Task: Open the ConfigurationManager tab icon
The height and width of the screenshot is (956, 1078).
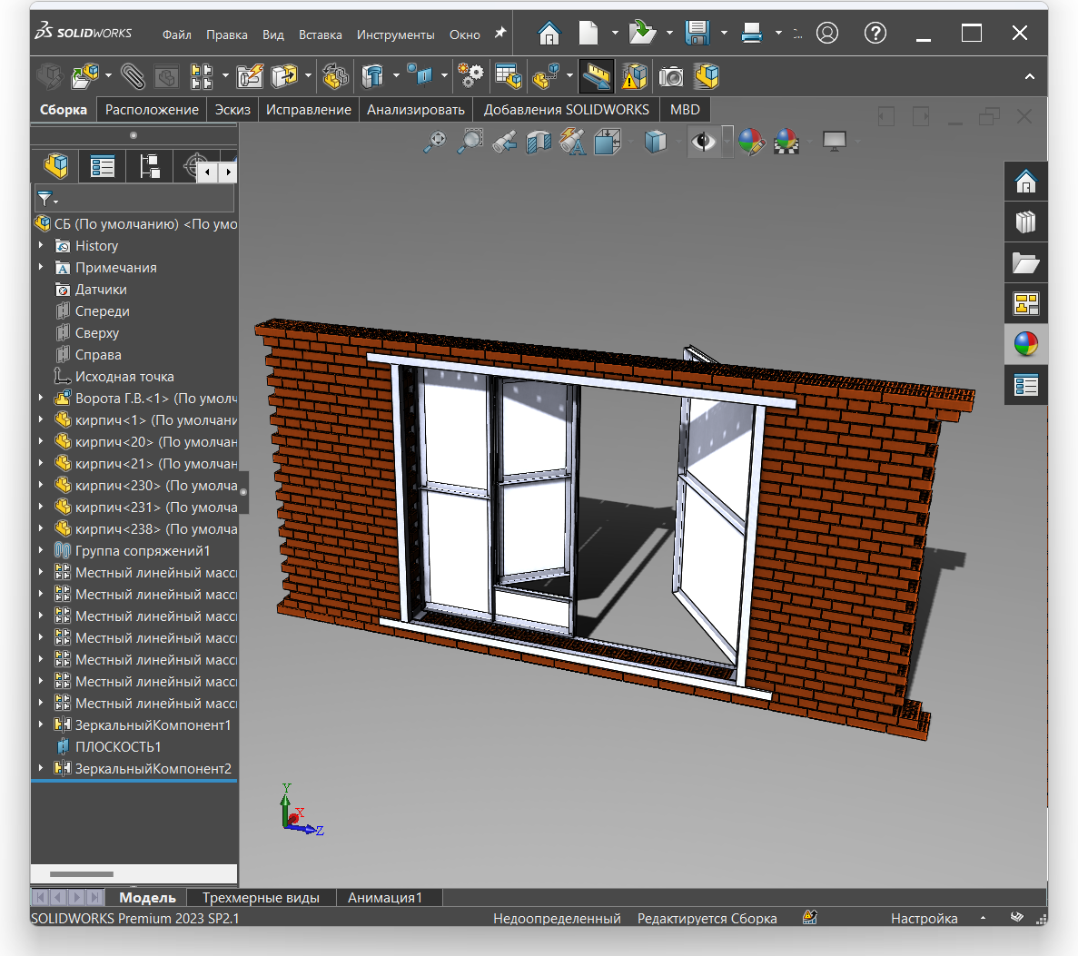Action: 149,166
